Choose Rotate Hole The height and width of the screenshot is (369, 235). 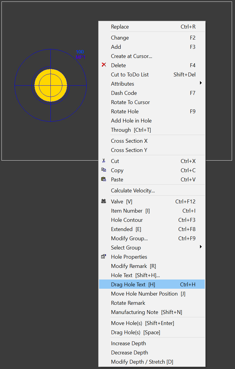(152, 112)
